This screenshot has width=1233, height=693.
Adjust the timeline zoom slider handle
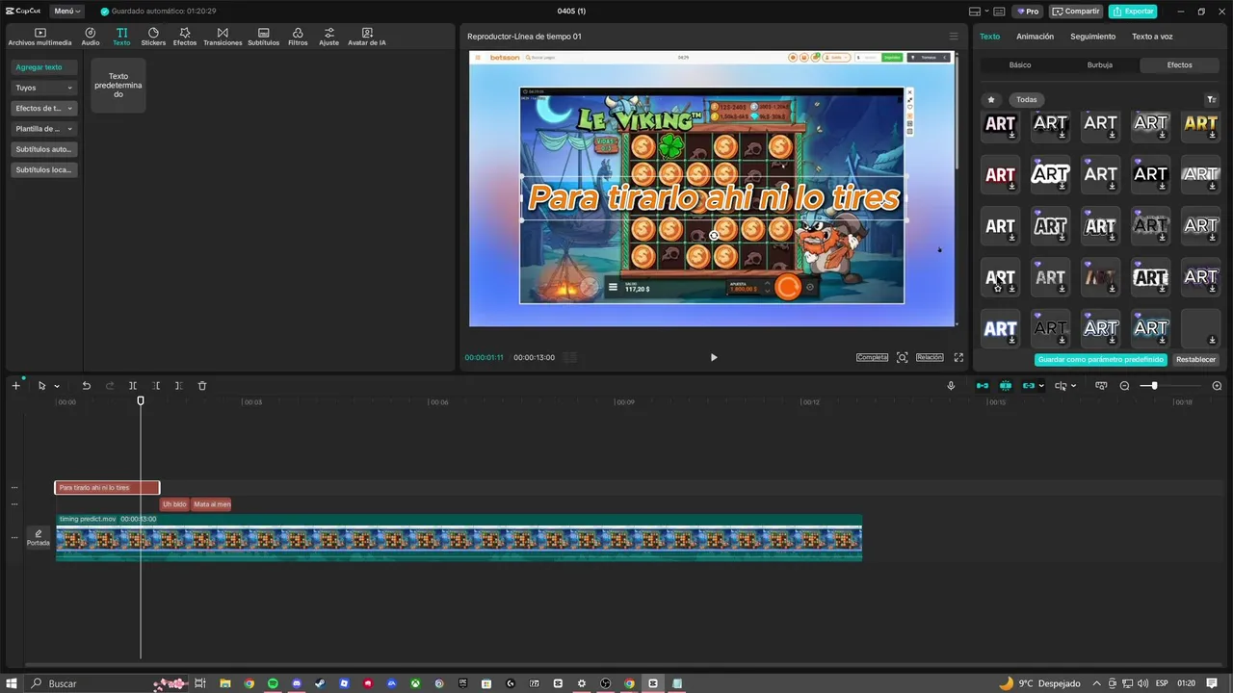1154,386
